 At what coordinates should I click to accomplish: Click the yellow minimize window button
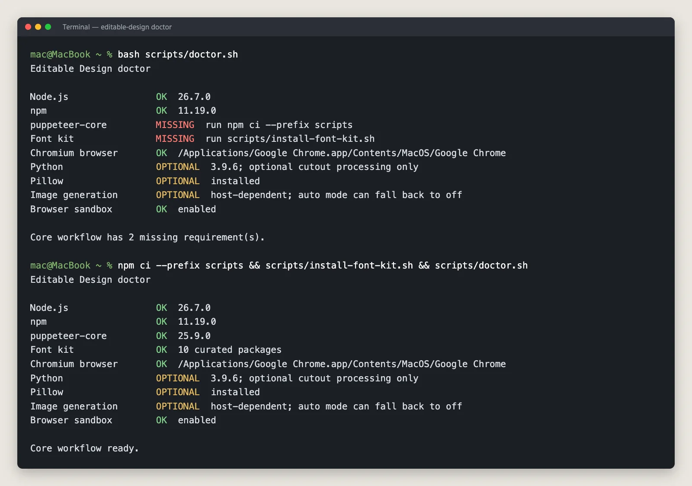[38, 27]
